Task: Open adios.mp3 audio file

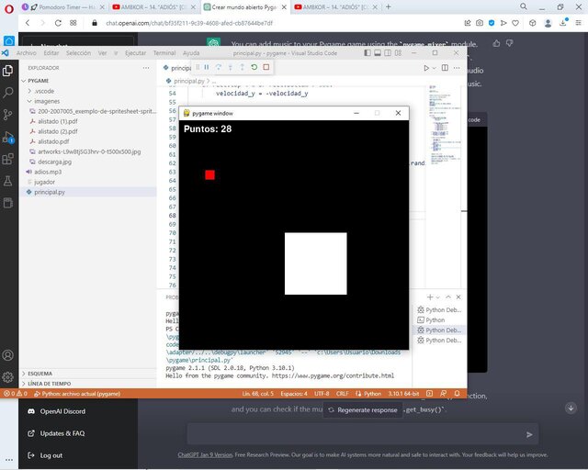Action: [48, 172]
